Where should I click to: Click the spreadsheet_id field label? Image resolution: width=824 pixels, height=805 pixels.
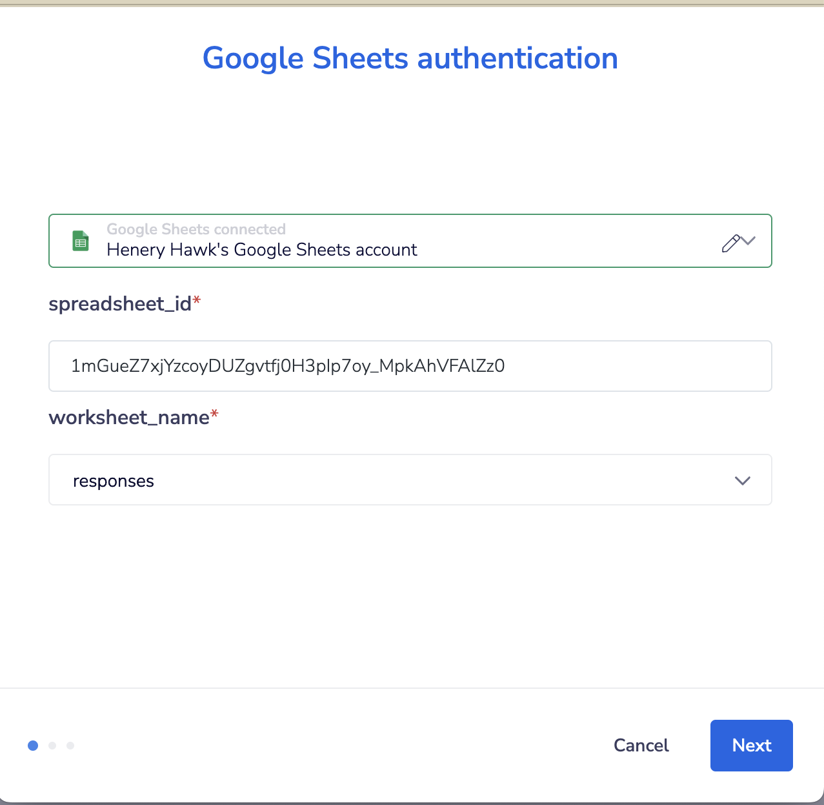(119, 303)
